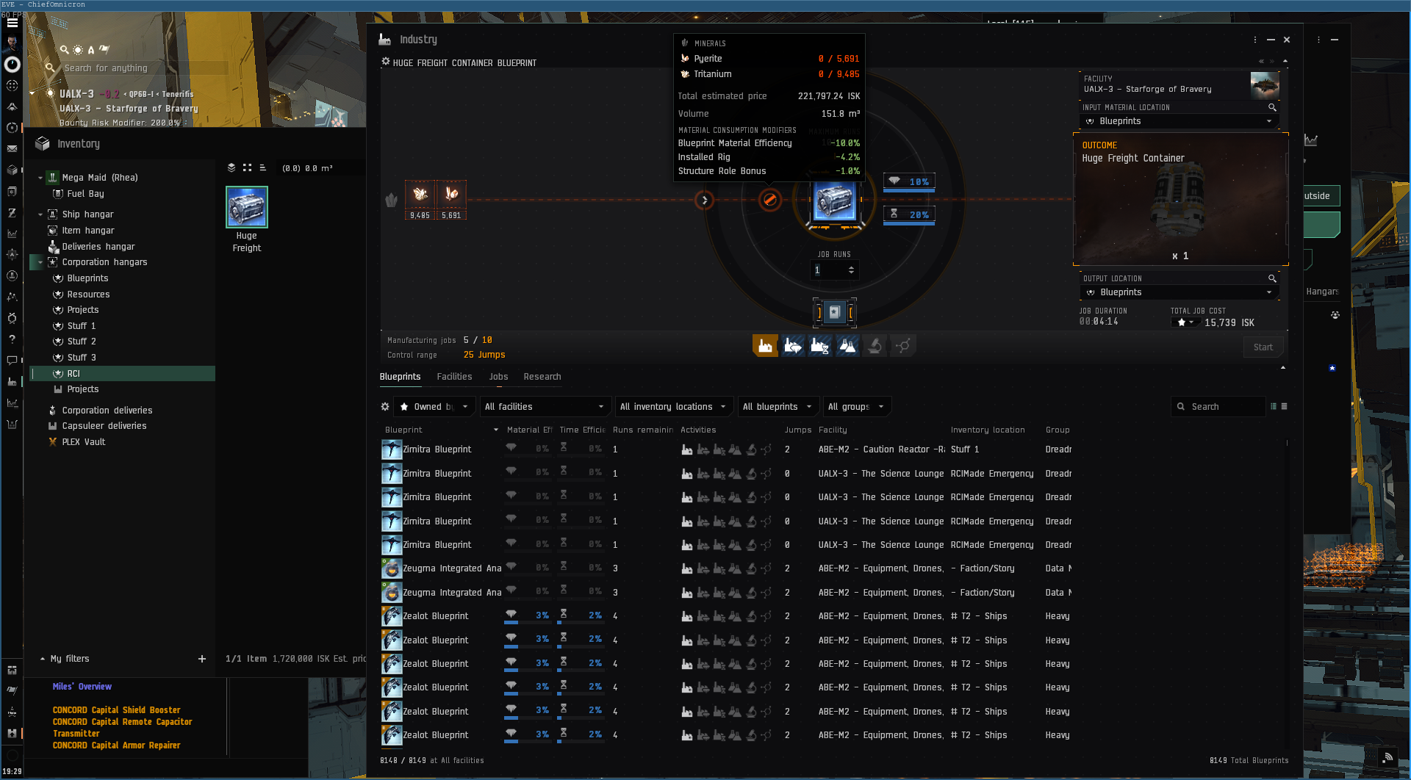
Task: Switch inventory to icon grid view
Action: [x=247, y=168]
